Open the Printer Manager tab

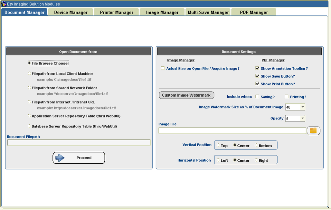[116, 12]
